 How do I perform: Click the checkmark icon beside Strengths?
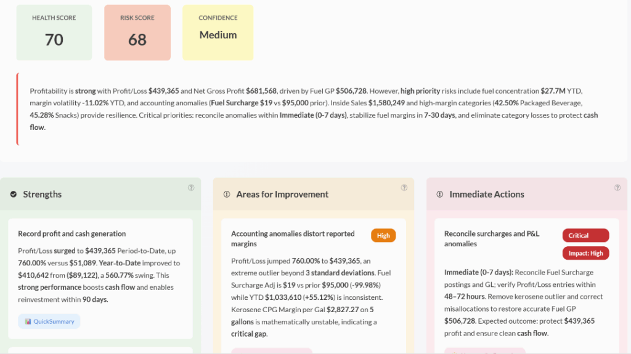click(14, 195)
